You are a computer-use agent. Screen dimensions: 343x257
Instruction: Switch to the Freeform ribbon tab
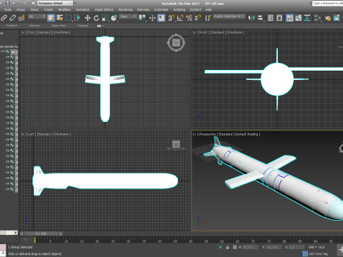[x=12, y=26]
